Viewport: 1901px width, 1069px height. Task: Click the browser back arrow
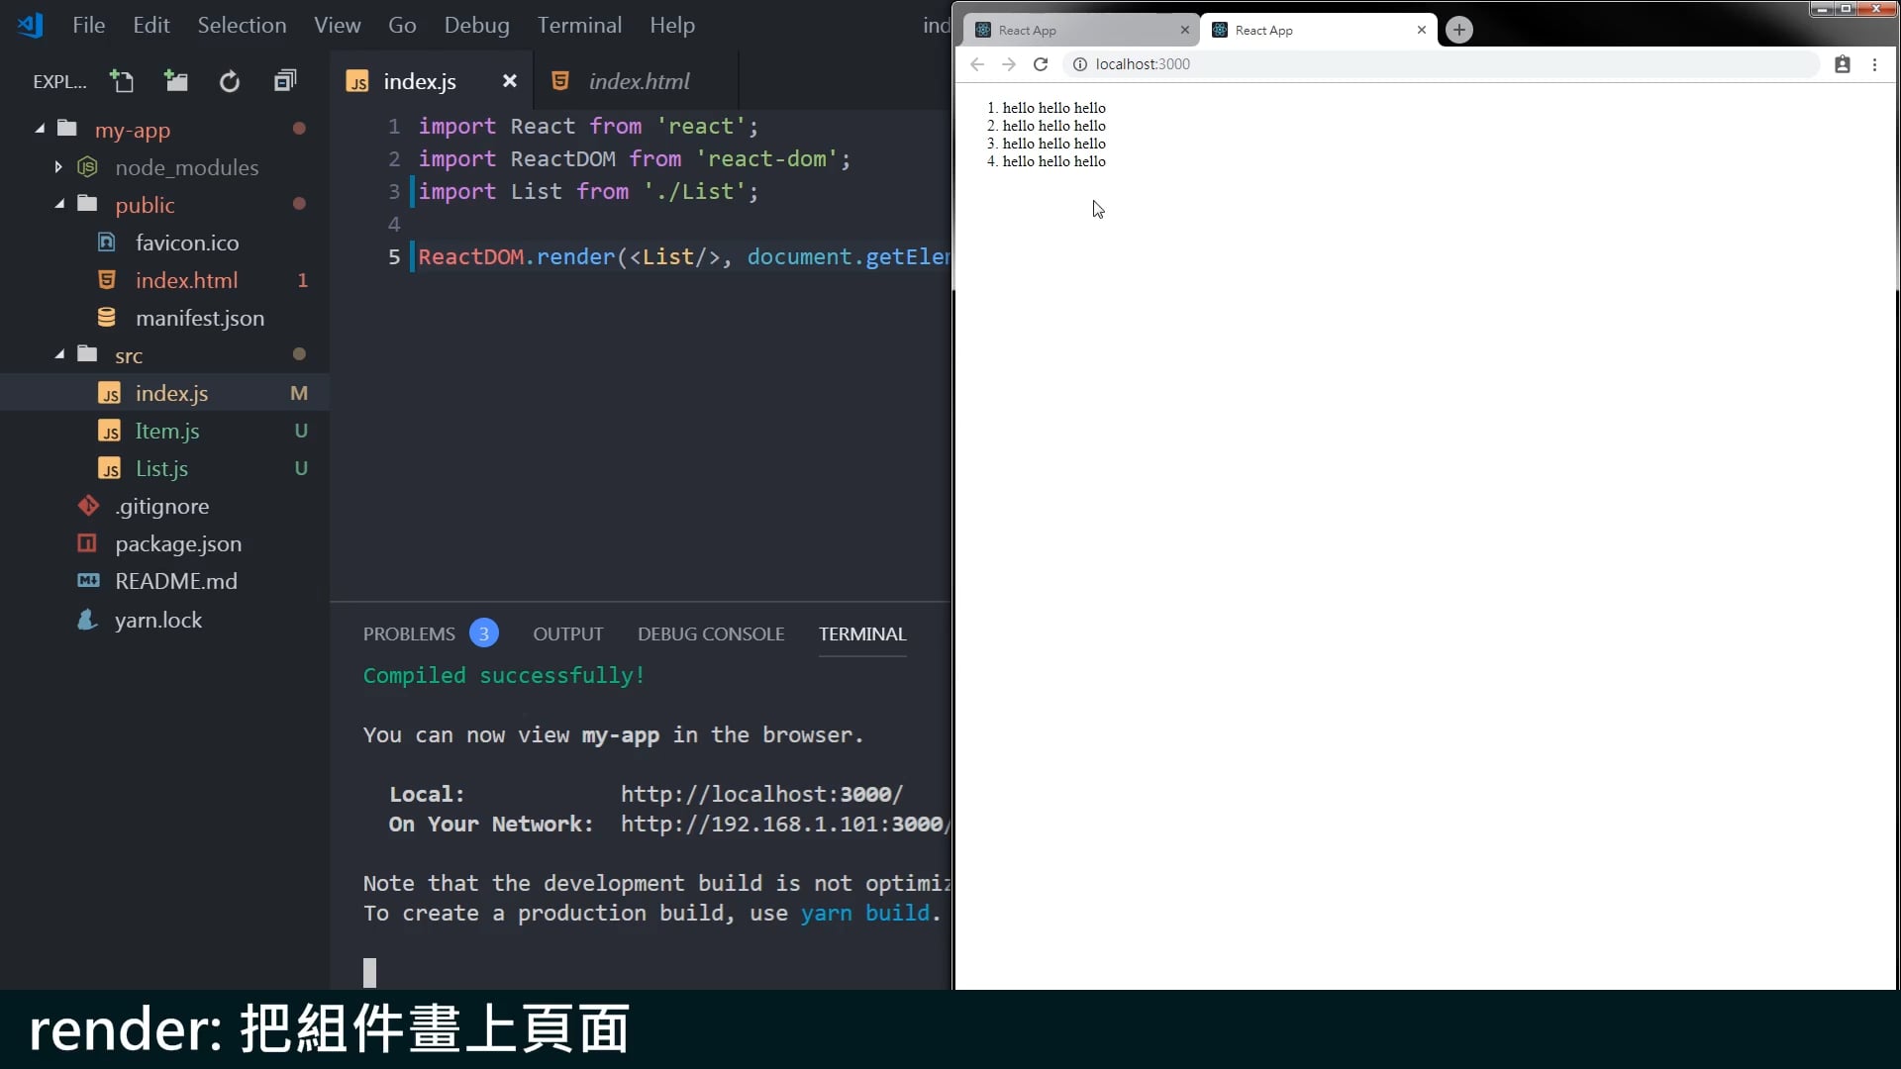click(977, 64)
